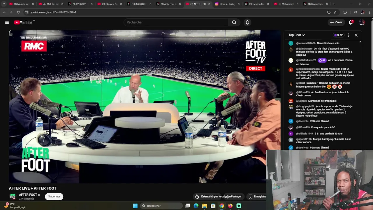Click the AFTER FOOT channel avatar
The image size is (373, 210).
pos(13,197)
